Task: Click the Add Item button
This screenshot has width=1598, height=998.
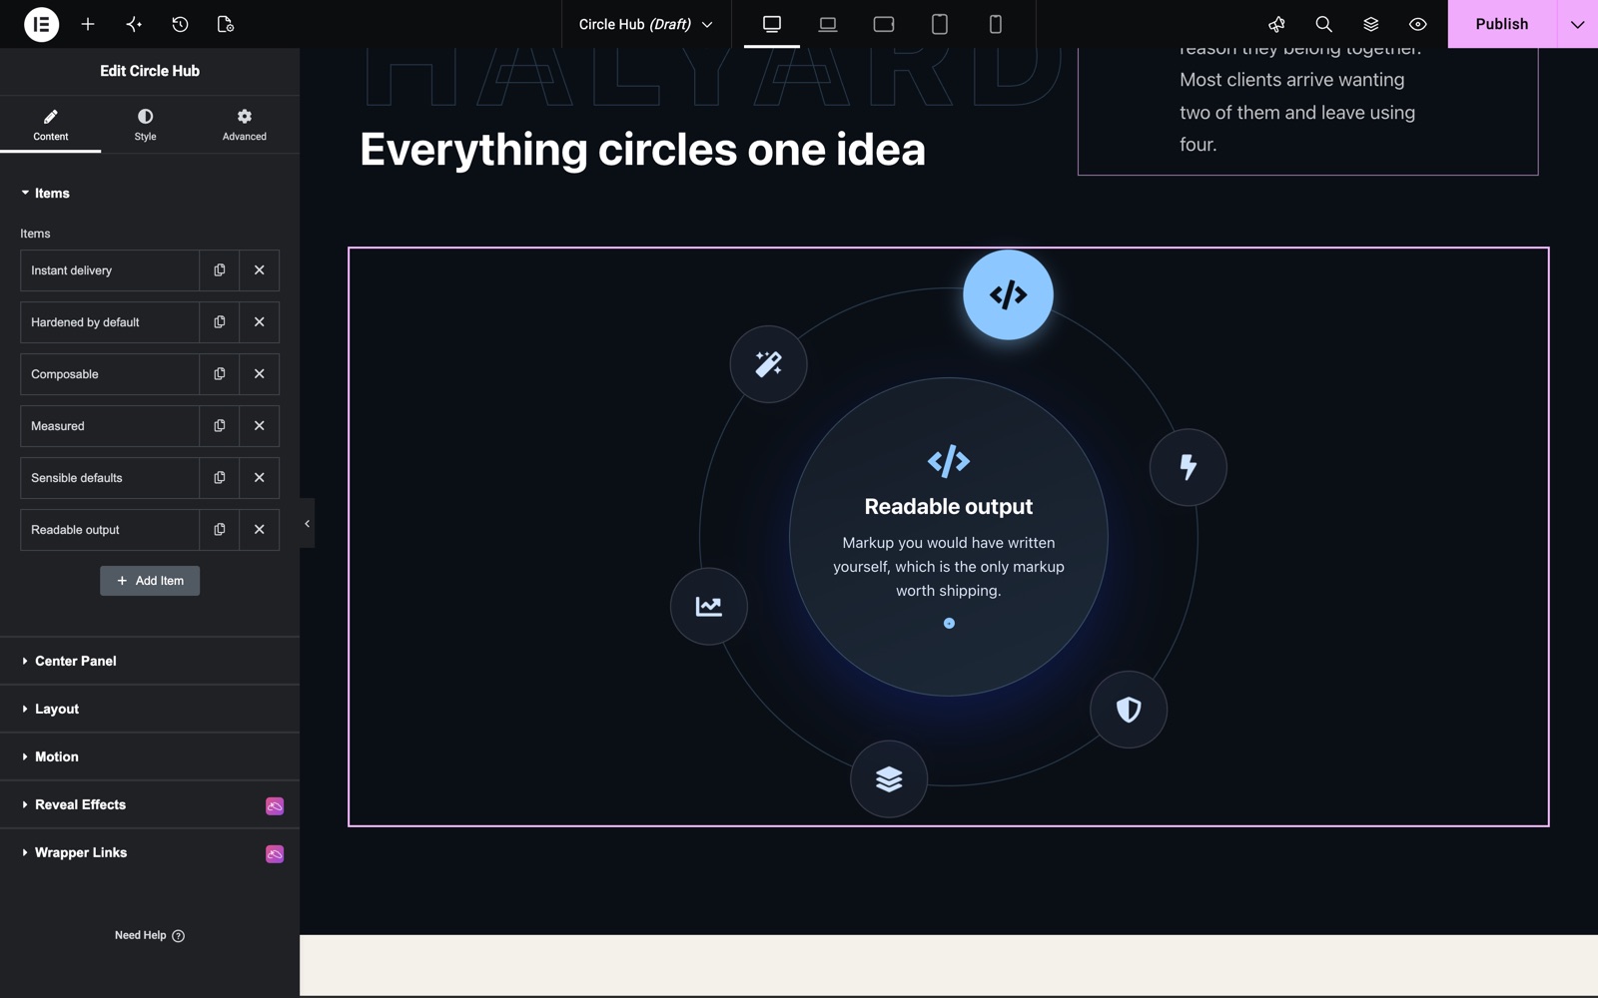Action: [x=150, y=581]
